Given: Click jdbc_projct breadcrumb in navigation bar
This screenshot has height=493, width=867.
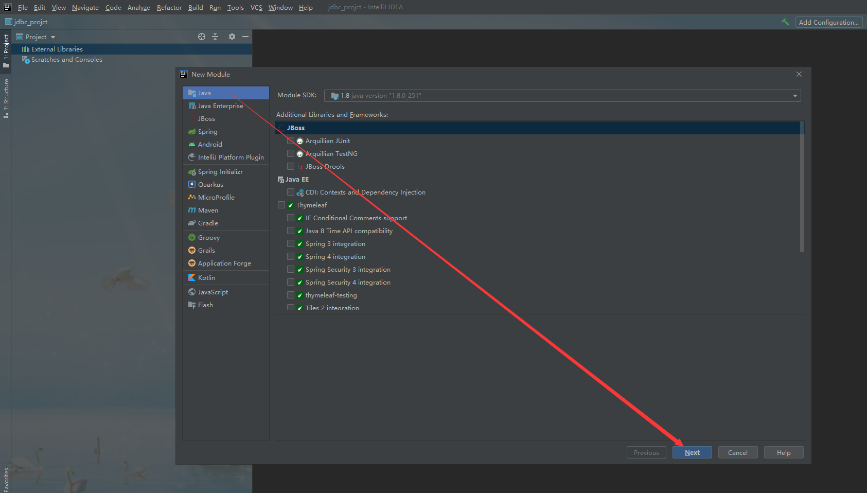Looking at the screenshot, I should [x=26, y=22].
